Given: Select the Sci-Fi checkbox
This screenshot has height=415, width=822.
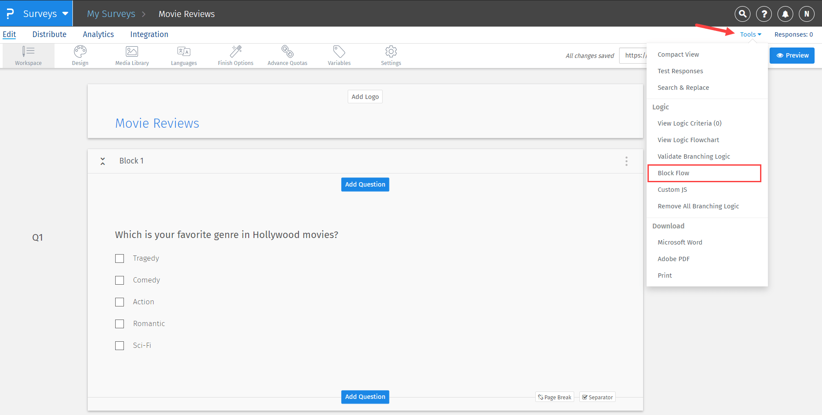Looking at the screenshot, I should click(120, 345).
